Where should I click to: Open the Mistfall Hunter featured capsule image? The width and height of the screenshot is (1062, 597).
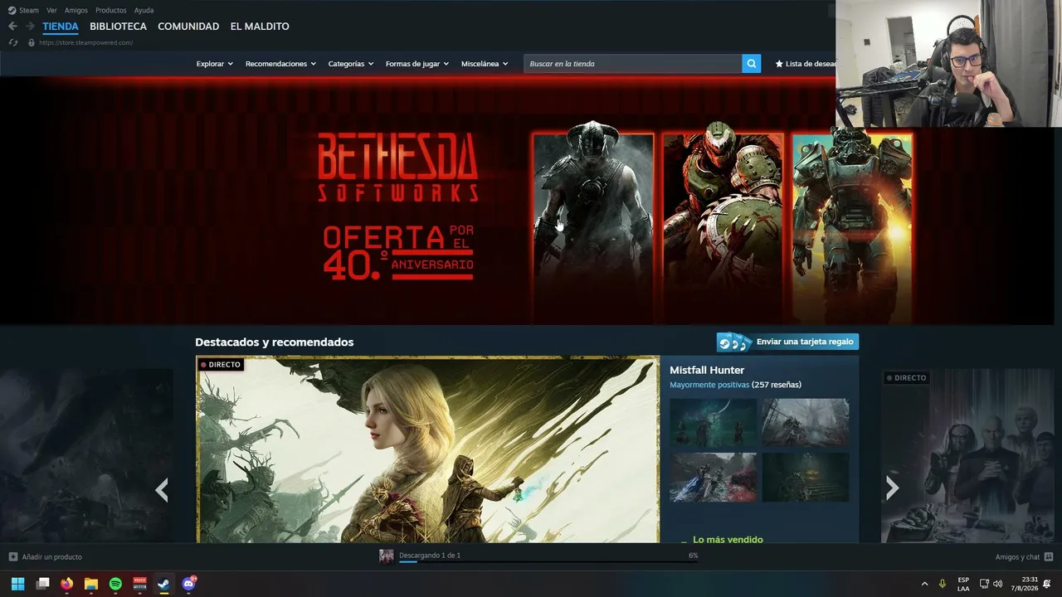tap(428, 449)
